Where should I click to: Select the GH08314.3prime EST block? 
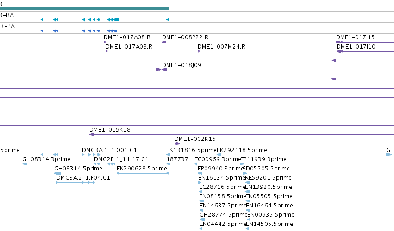click(25, 164)
